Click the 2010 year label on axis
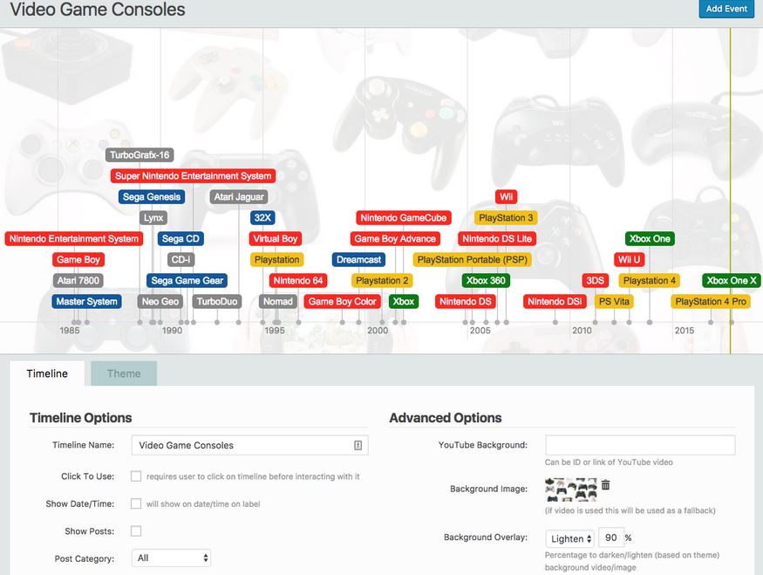The image size is (763, 575). click(x=582, y=331)
